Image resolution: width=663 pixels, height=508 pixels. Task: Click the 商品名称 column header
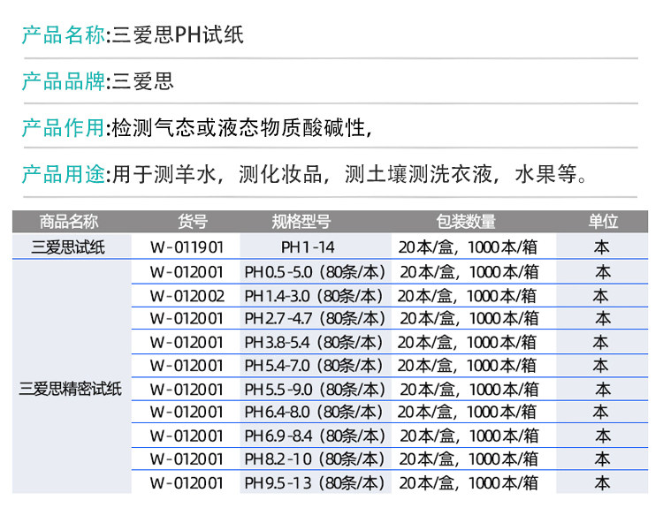pyautogui.click(x=69, y=222)
